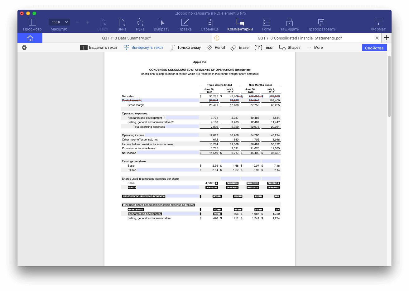Viewport: 409px width, 291px height.
Task: Click the hexagon settings icon in comment bar
Action: point(24,48)
